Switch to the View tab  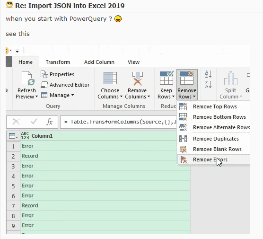pyautogui.click(x=133, y=62)
